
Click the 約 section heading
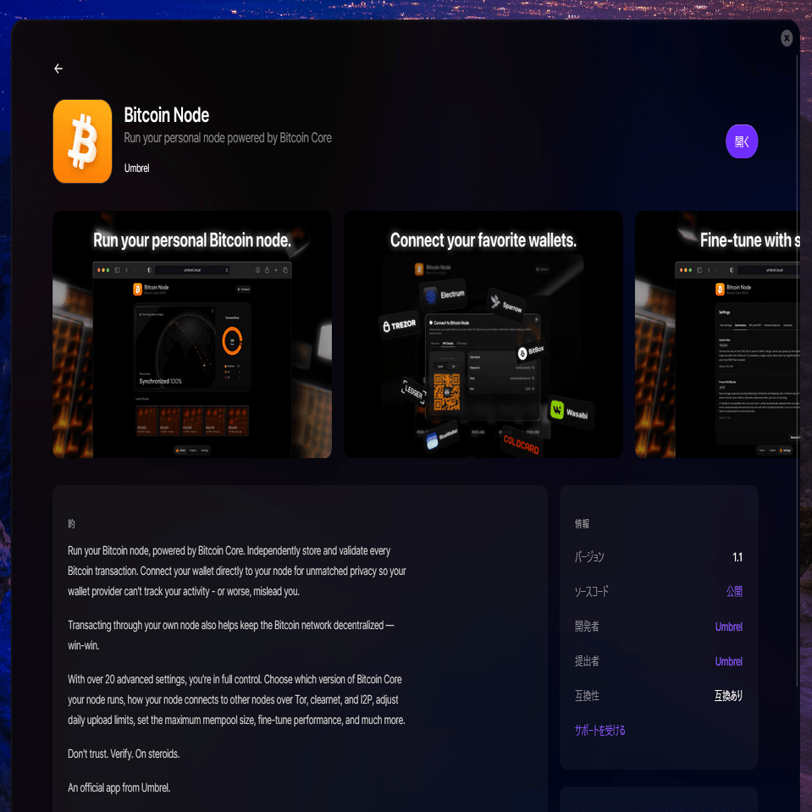[71, 523]
